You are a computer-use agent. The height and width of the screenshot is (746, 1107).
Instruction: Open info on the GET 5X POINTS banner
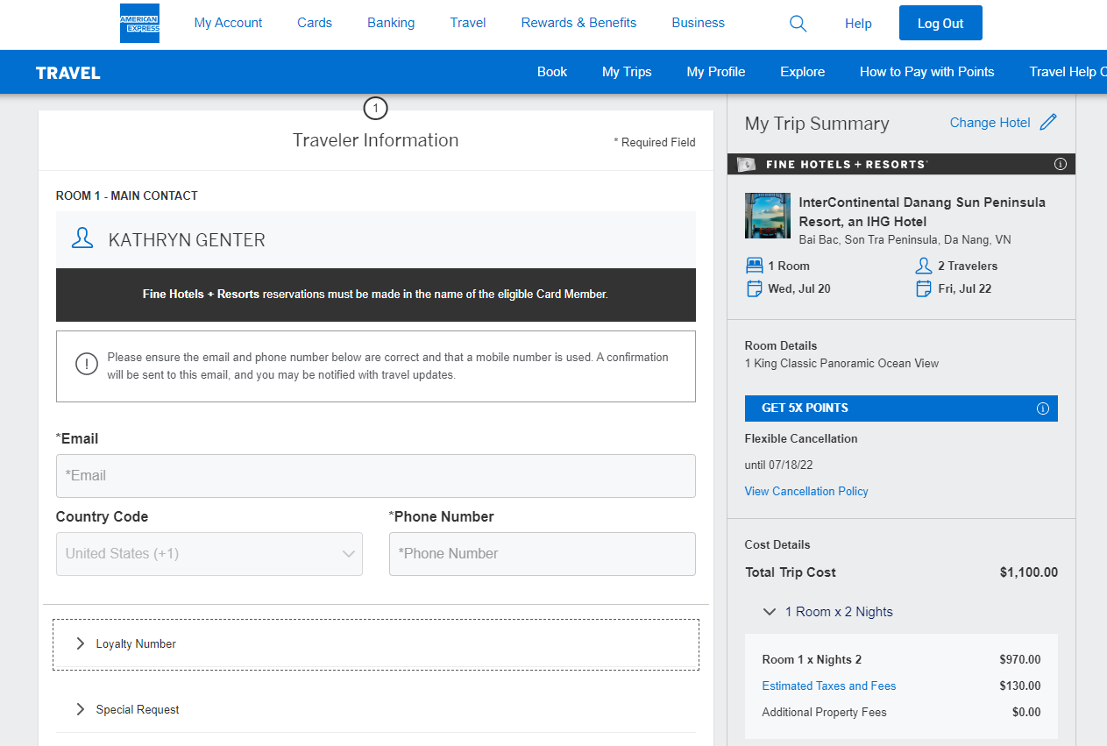[1042, 408]
